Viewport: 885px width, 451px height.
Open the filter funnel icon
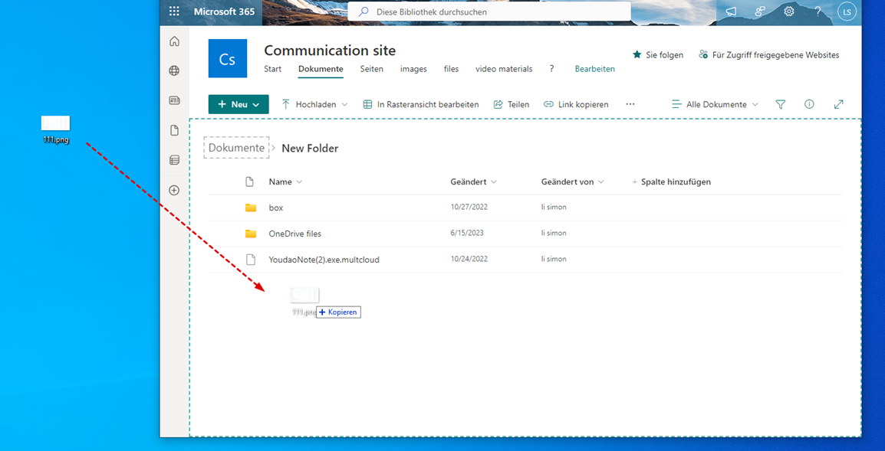pos(781,104)
